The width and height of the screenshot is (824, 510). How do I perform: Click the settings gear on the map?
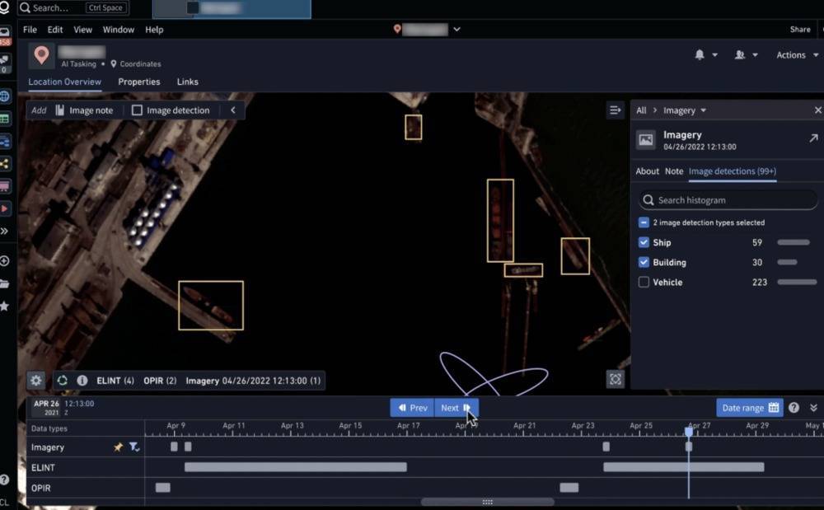click(x=35, y=381)
